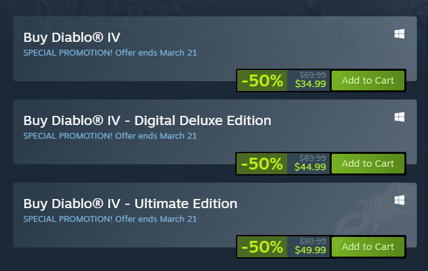Click the Windows platform icon for Ultimate Edition
The image size is (428, 271).
399,199
